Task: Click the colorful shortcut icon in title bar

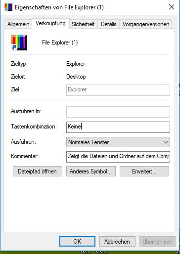Action: pyautogui.click(x=8, y=7)
